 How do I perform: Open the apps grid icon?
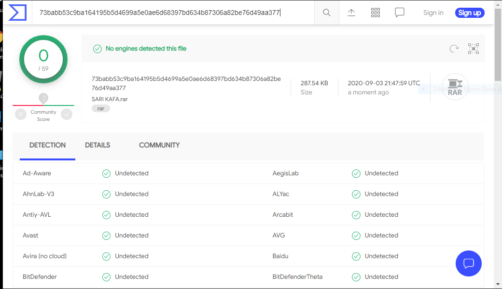(375, 13)
